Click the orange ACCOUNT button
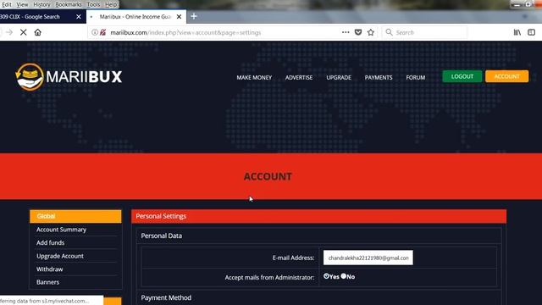This screenshot has width=542, height=305. coord(506,76)
